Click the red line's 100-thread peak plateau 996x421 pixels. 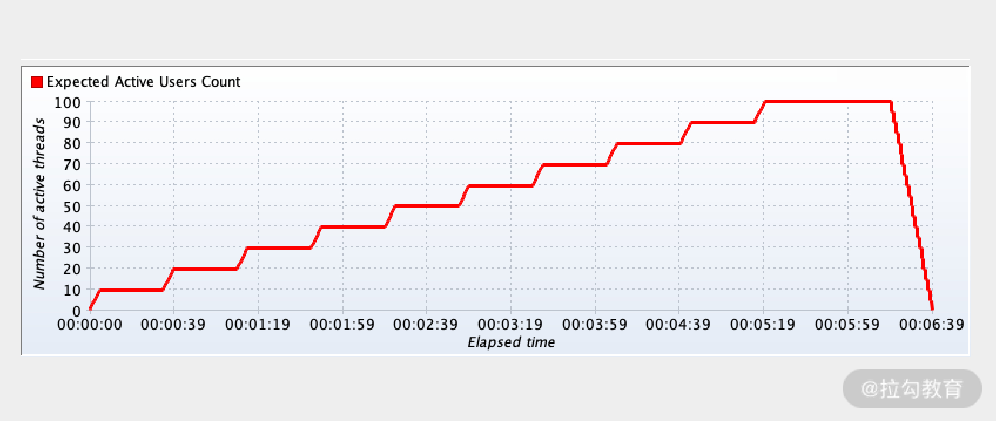coord(828,101)
